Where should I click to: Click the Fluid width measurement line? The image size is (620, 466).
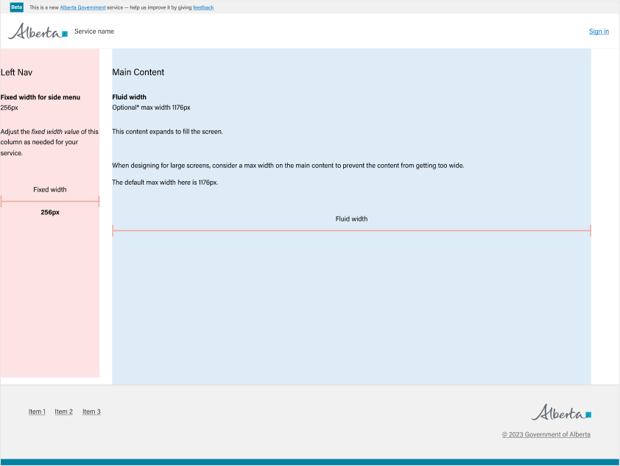(x=351, y=231)
